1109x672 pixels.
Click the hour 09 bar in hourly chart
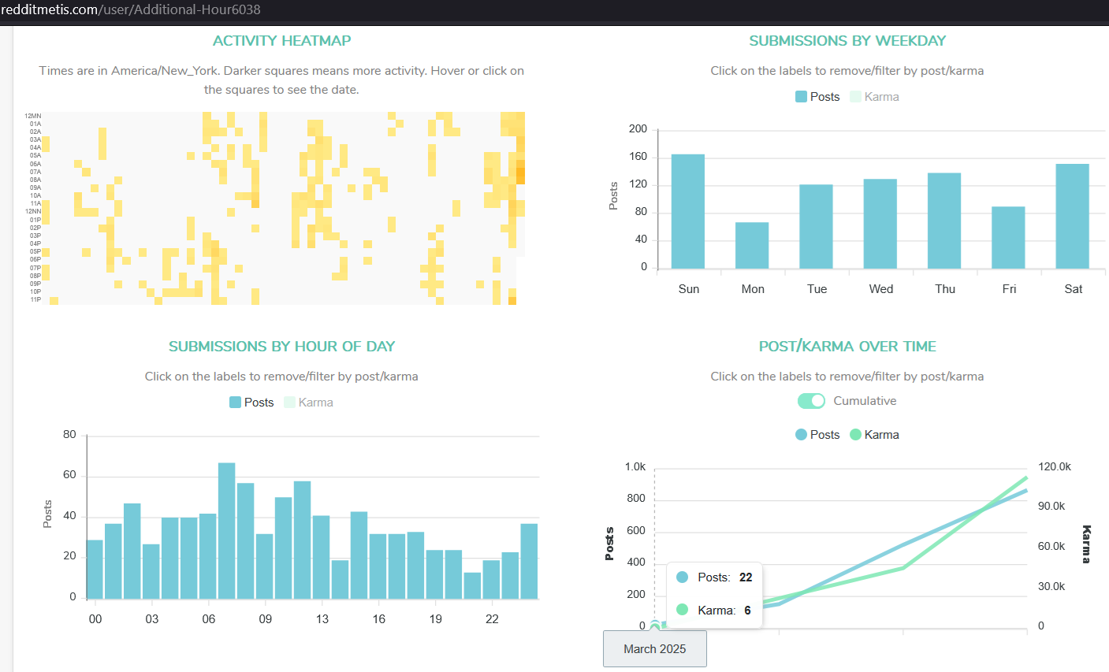point(265,566)
